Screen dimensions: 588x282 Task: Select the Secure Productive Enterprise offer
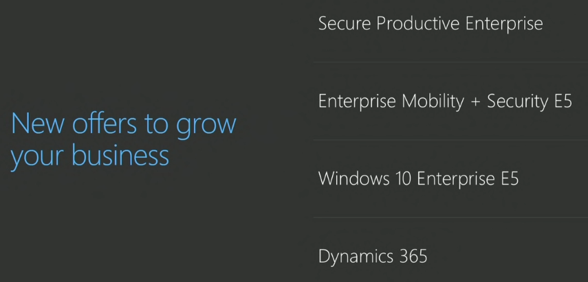(431, 24)
